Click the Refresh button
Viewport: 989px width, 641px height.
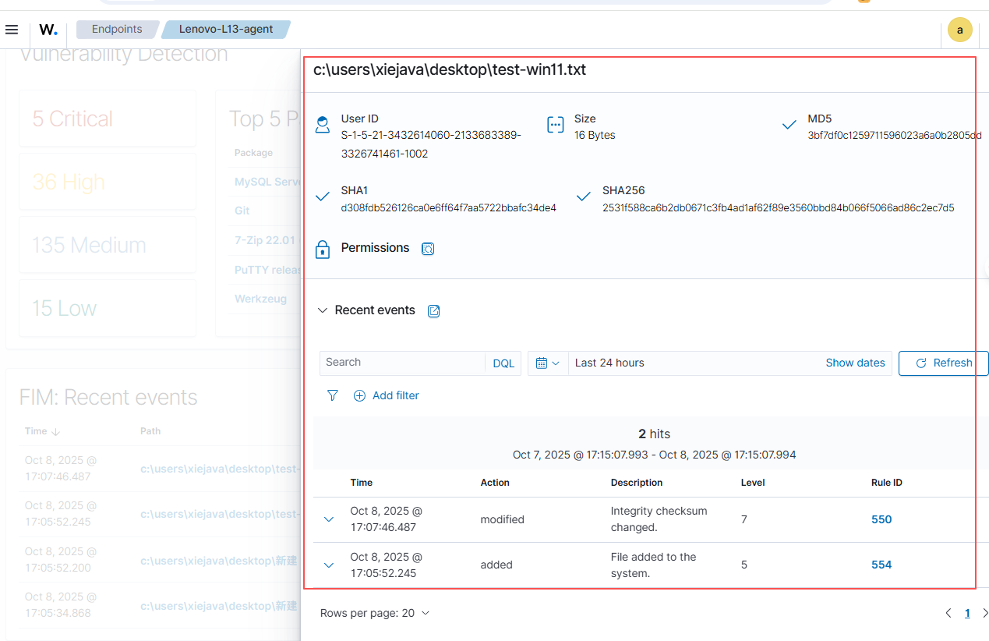(943, 363)
